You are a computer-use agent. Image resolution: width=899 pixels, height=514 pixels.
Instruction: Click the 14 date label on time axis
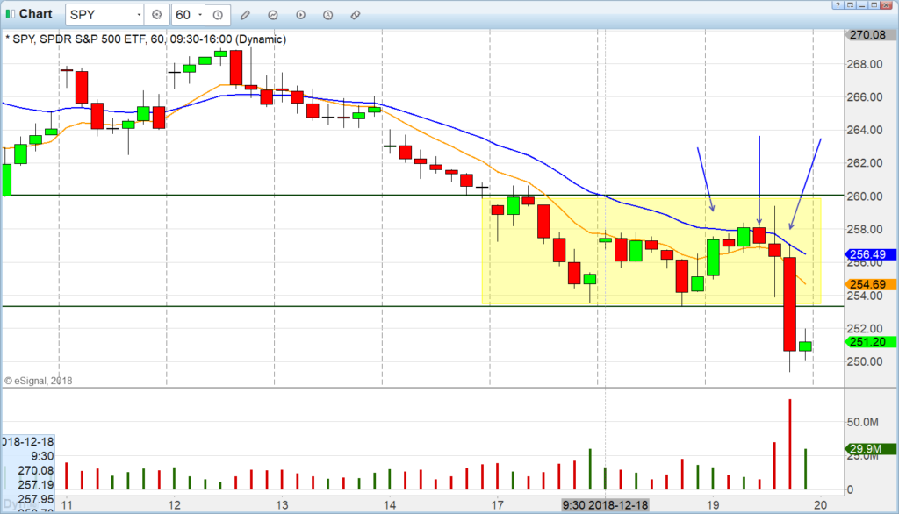389,505
